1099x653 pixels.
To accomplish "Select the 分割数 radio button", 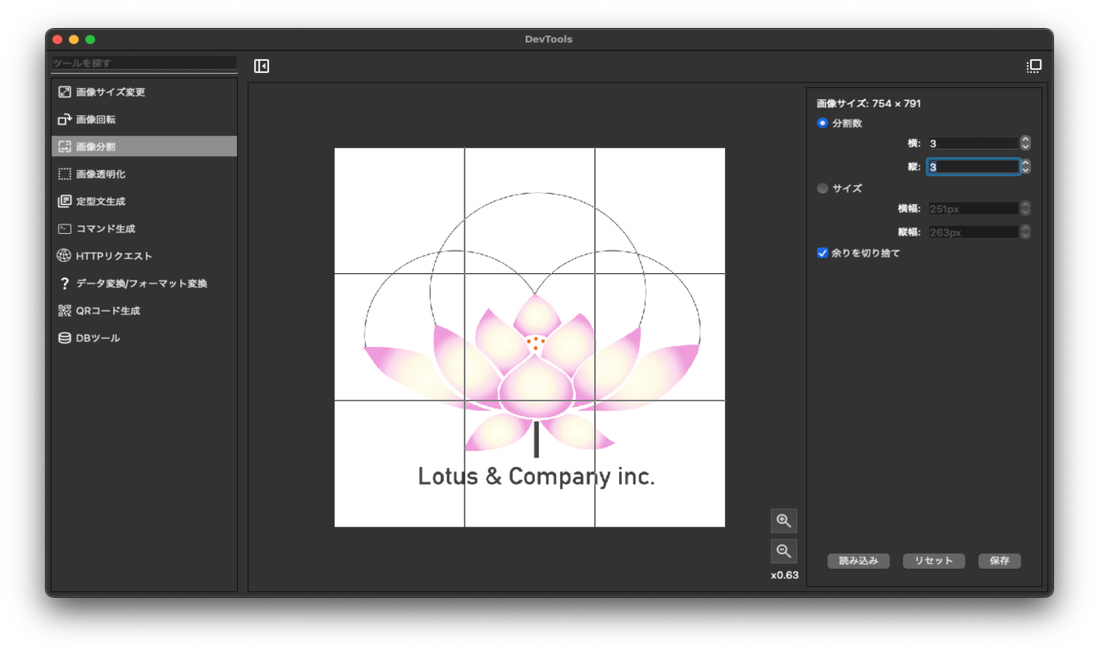I will (822, 123).
